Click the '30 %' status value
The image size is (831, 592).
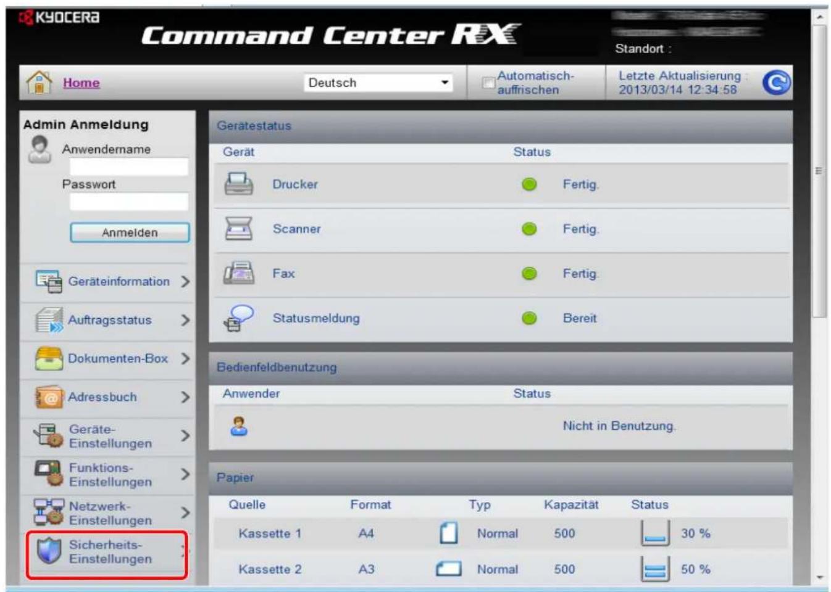[x=696, y=533]
